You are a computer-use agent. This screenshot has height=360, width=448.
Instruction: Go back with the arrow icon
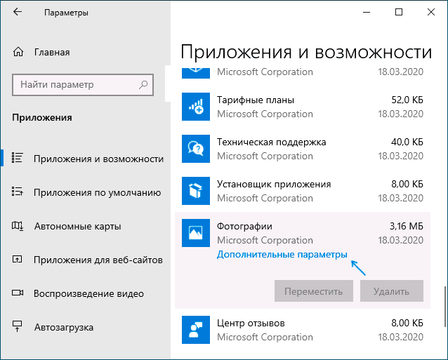[18, 12]
